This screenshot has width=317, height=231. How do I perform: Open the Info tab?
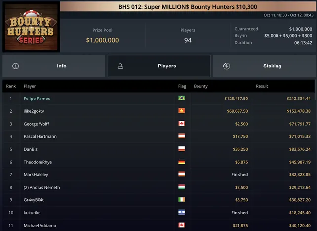point(54,66)
